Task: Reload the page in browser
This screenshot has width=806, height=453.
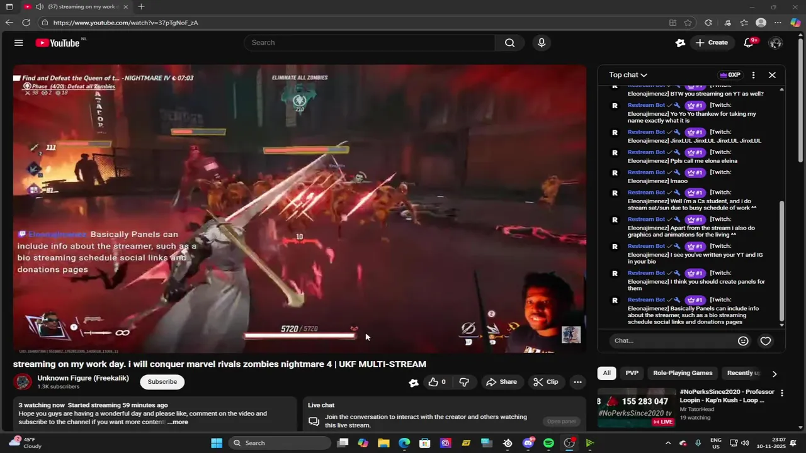Action: pyautogui.click(x=26, y=23)
